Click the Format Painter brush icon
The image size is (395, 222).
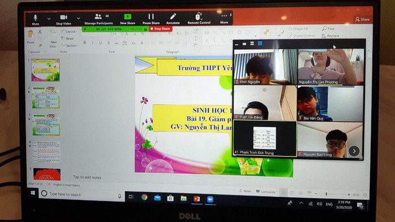pos(40,46)
